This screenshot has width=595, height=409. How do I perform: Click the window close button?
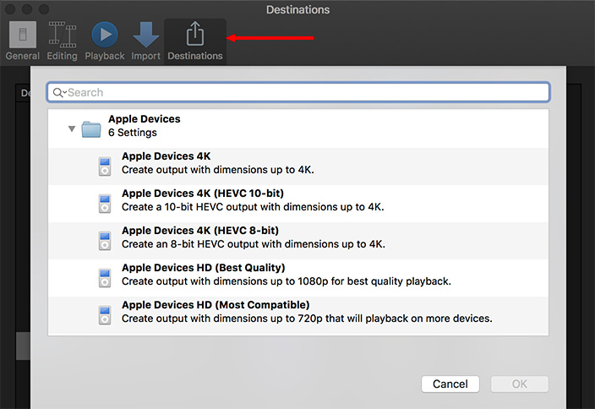click(9, 9)
